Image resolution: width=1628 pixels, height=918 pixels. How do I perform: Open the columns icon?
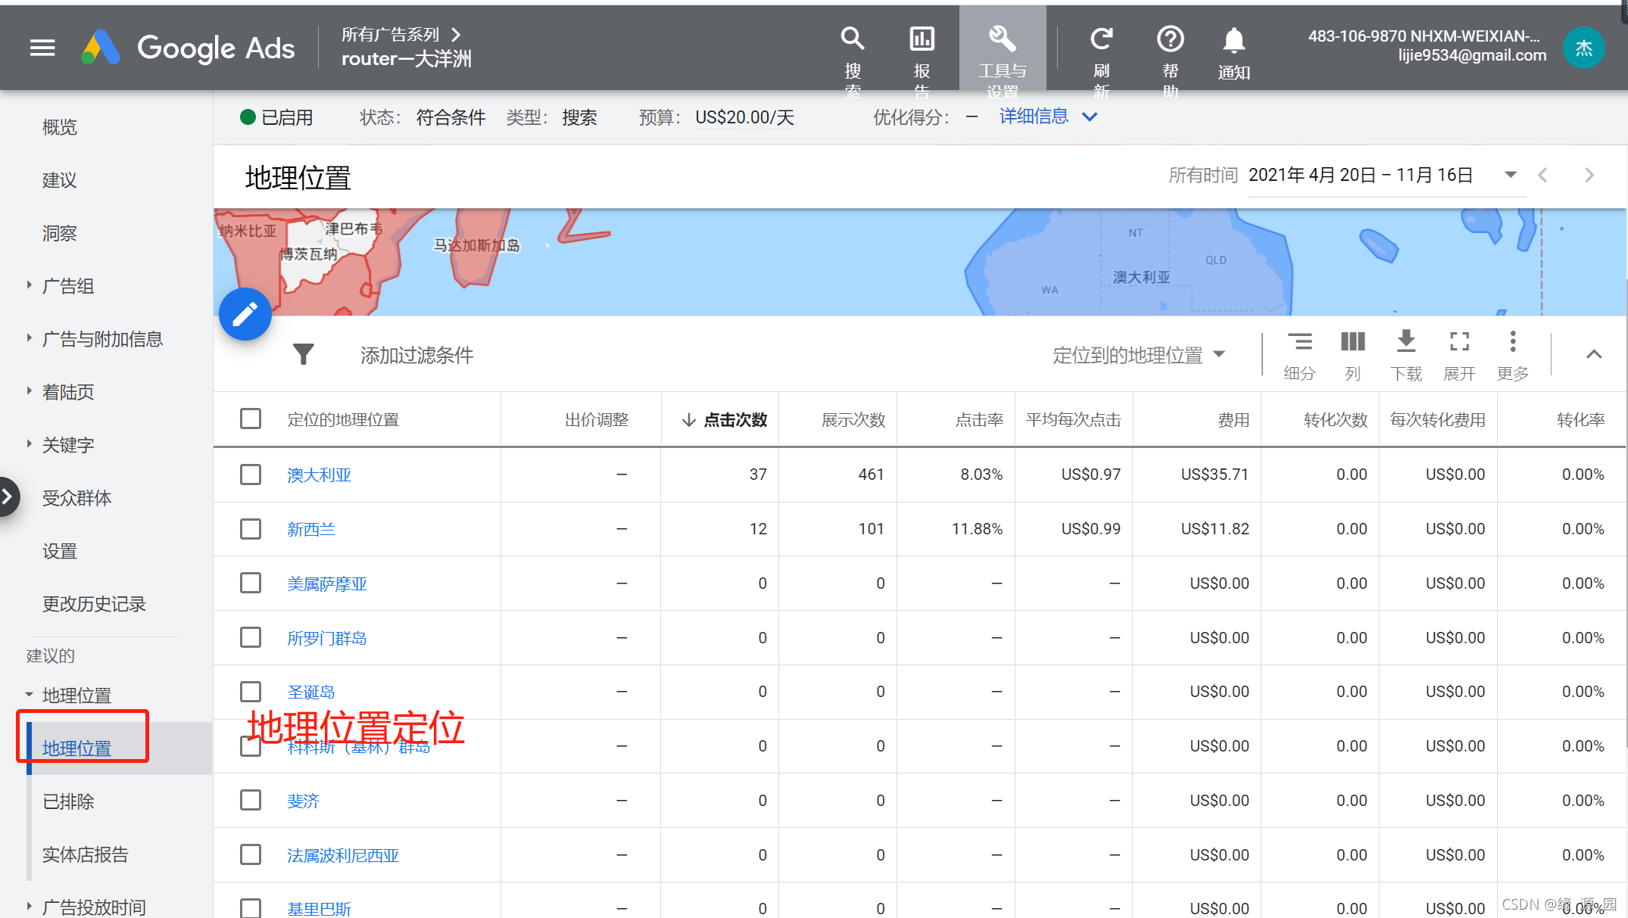point(1352,343)
